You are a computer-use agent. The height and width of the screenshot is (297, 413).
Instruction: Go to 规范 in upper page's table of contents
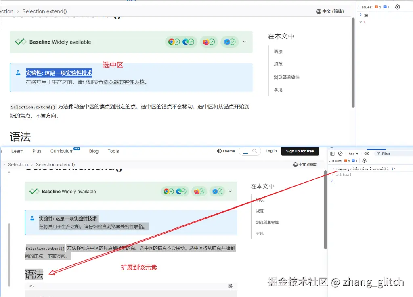click(x=278, y=64)
